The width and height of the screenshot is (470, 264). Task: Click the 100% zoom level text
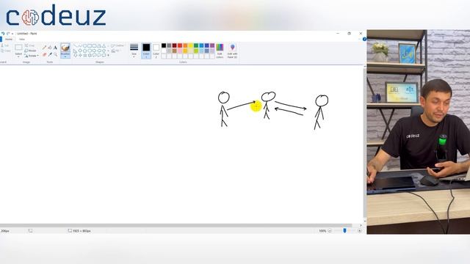[322, 231]
